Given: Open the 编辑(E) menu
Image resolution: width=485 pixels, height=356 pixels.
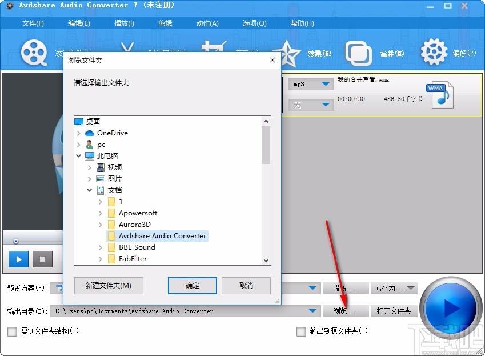Looking at the screenshot, I should (x=79, y=23).
